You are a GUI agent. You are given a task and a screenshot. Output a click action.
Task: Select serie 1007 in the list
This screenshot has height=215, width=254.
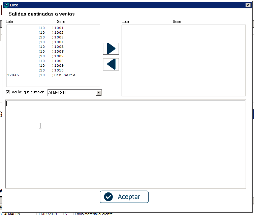coord(59,56)
